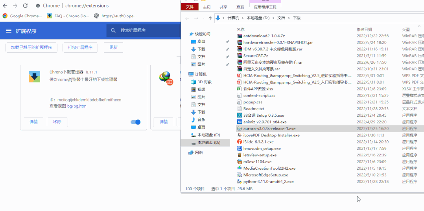Image resolution: width=424 pixels, height=211 pixels.
Task: Toggle off the Chrono download manager switch
Action: [x=136, y=122]
